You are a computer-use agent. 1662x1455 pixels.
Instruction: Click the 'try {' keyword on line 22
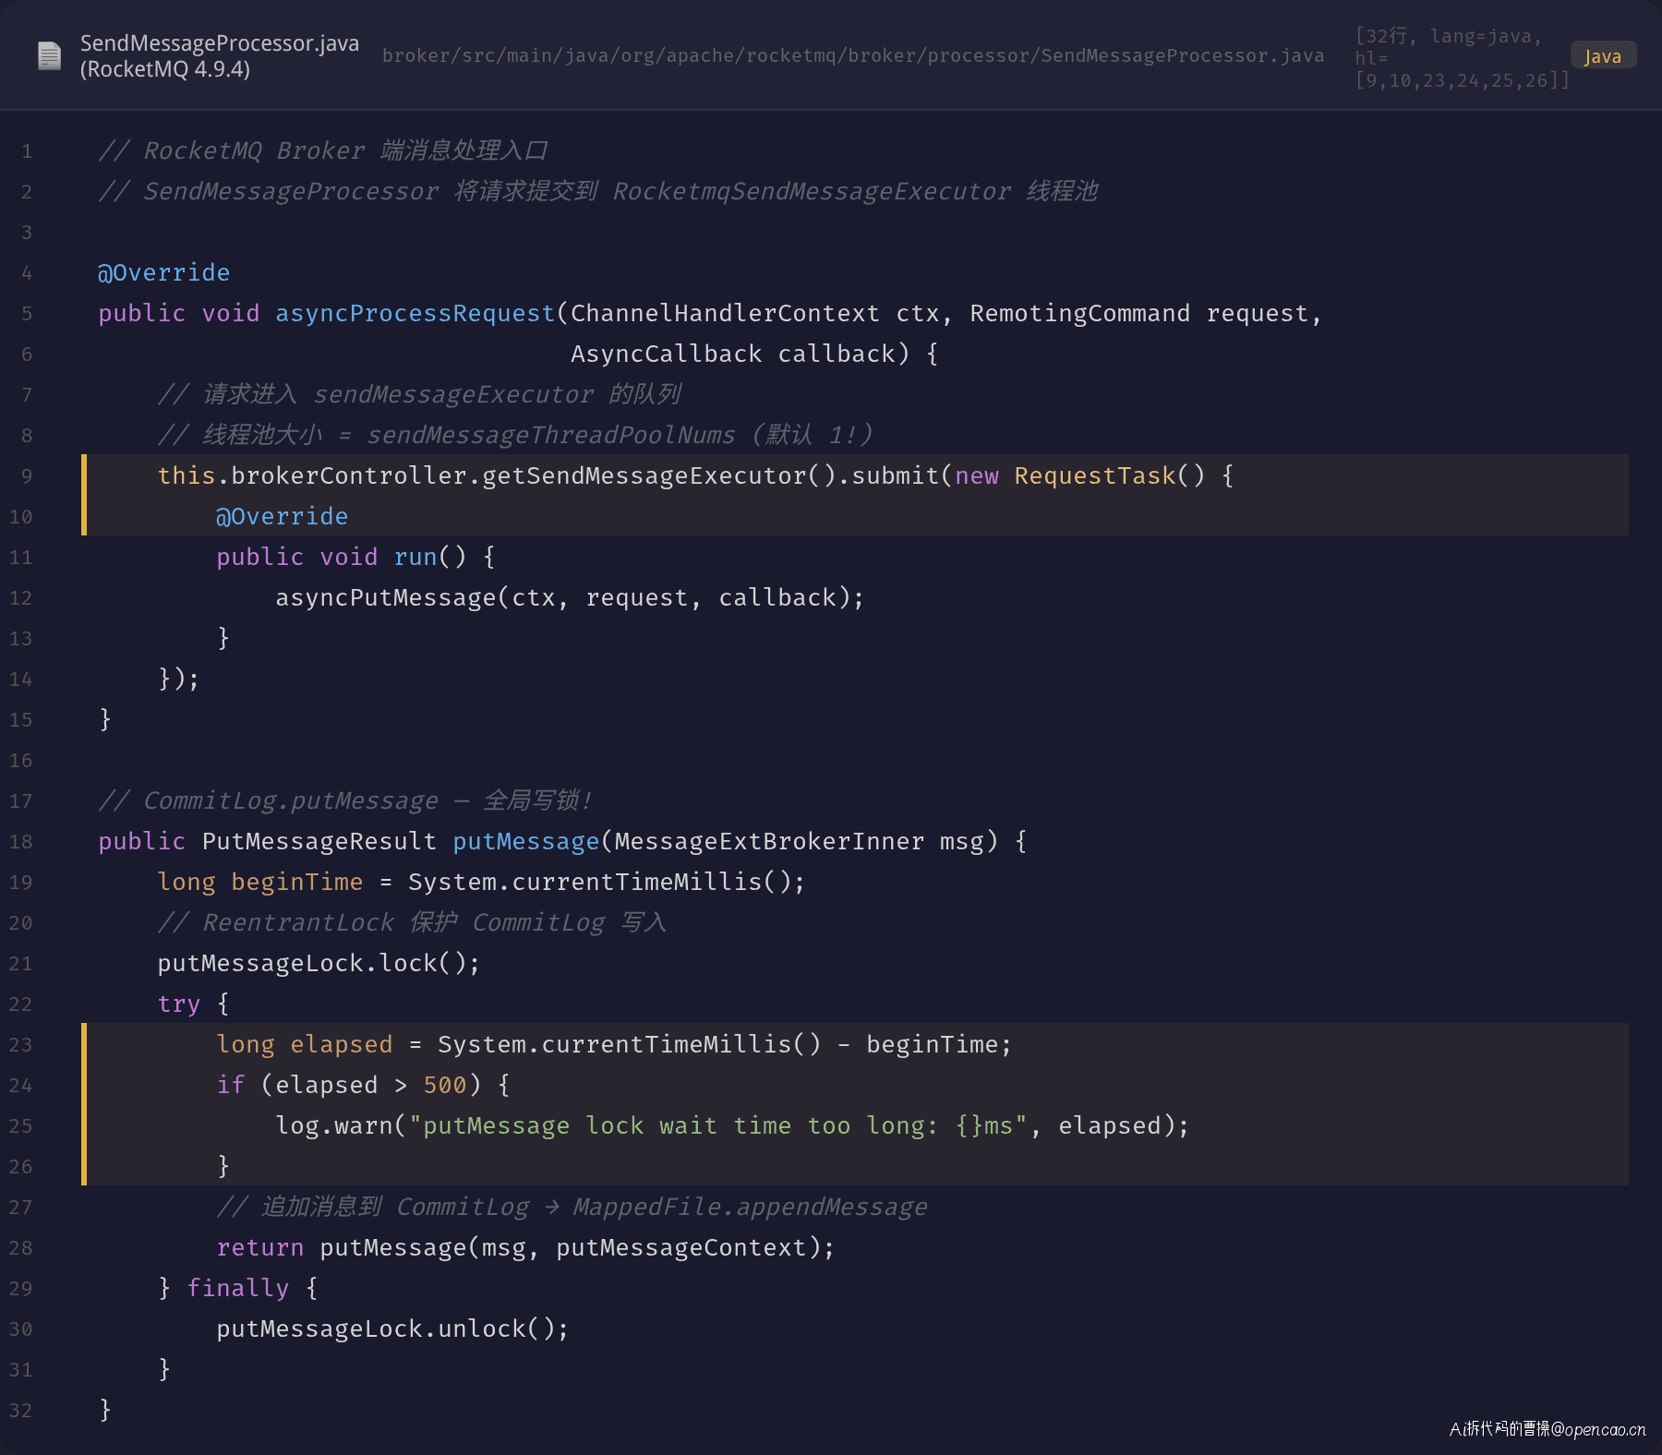(193, 1004)
